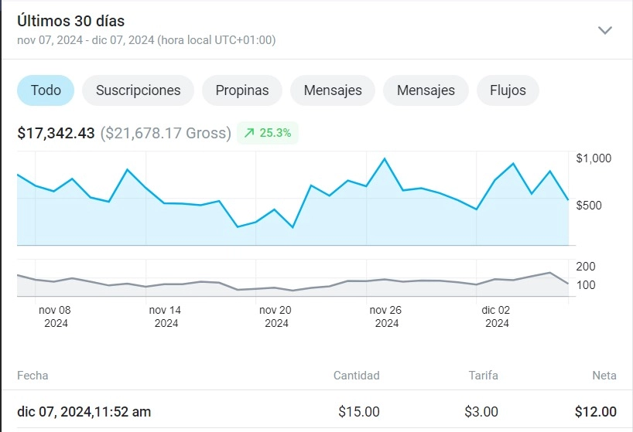Select the Todo filter tab
Viewport: 633px width, 432px height.
coord(46,90)
